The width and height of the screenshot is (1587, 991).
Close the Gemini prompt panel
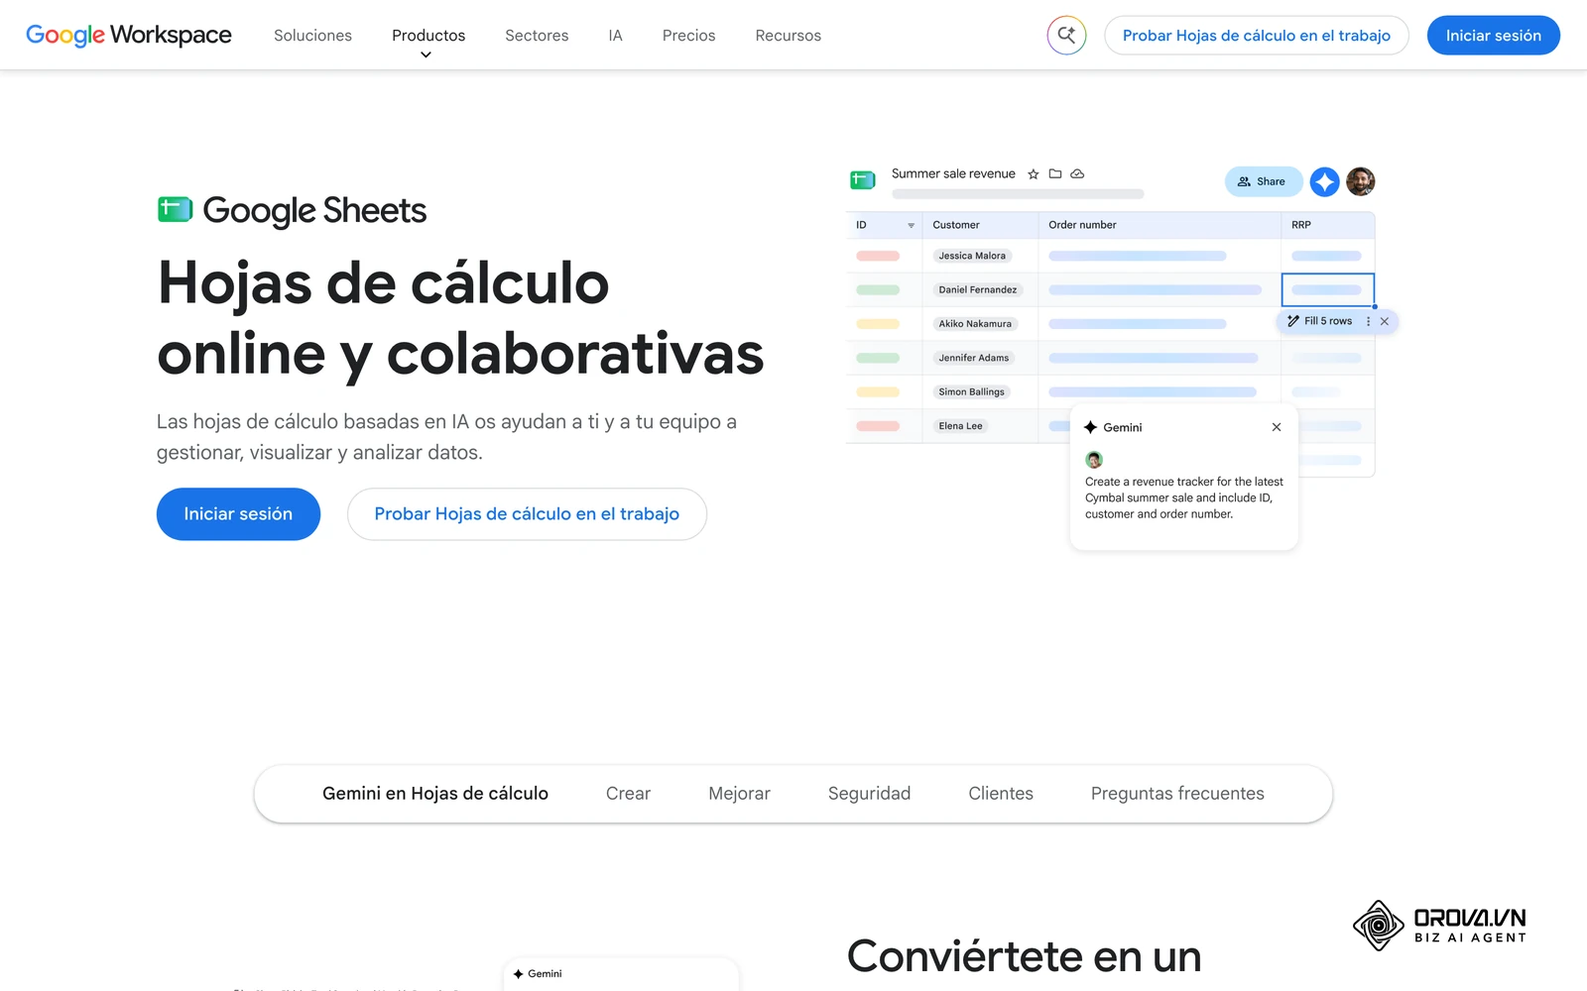(x=1277, y=427)
